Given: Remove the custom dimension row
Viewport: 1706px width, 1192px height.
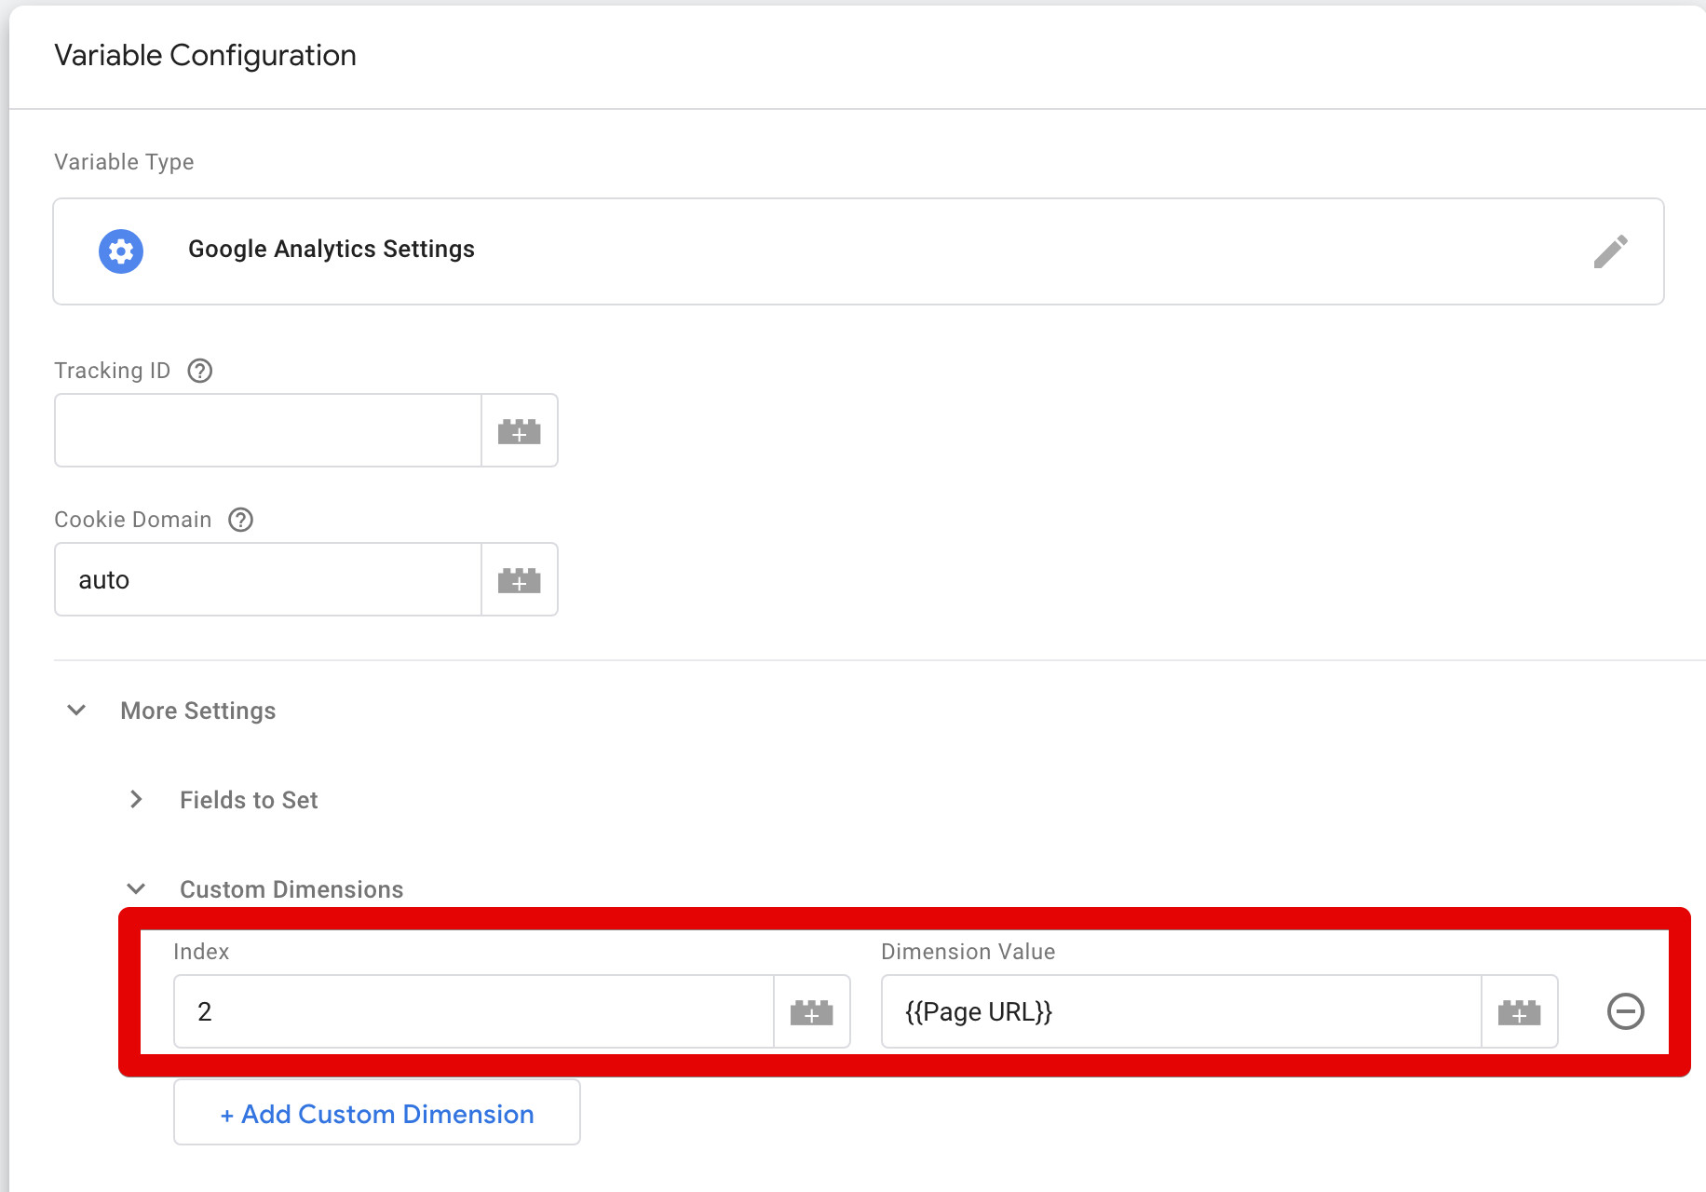Looking at the screenshot, I should (x=1626, y=1011).
